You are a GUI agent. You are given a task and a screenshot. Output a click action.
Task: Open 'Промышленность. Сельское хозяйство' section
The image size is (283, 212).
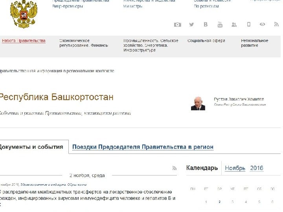151,45
